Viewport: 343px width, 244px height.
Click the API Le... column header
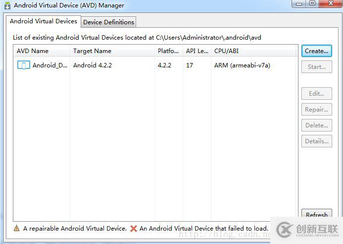(x=197, y=51)
